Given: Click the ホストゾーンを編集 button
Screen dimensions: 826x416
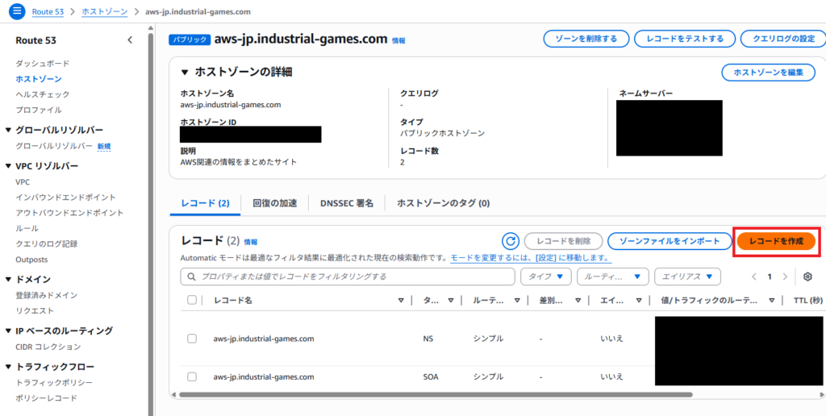Looking at the screenshot, I should 767,73.
